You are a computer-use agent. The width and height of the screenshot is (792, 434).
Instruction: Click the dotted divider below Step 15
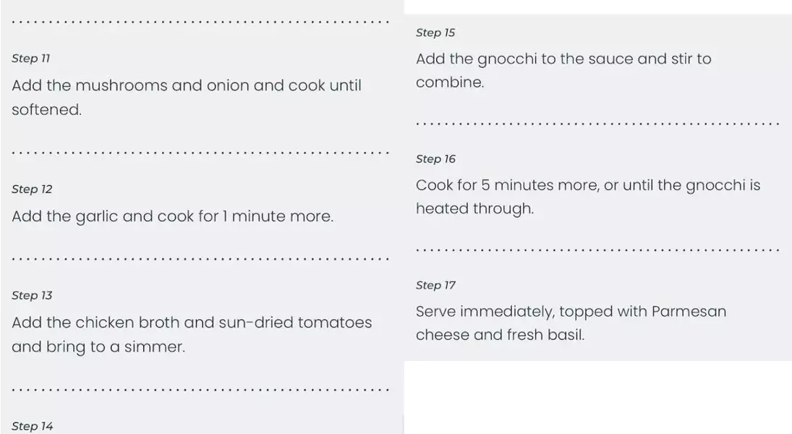click(597, 124)
